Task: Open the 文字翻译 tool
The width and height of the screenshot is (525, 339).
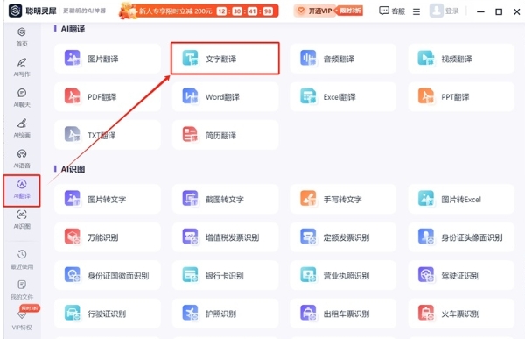Action: coord(225,59)
